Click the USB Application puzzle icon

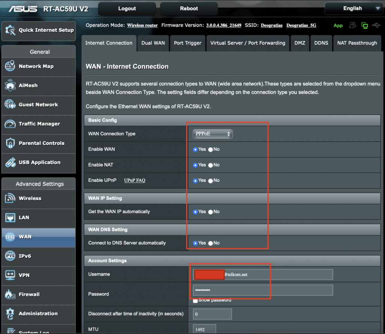tap(10, 162)
